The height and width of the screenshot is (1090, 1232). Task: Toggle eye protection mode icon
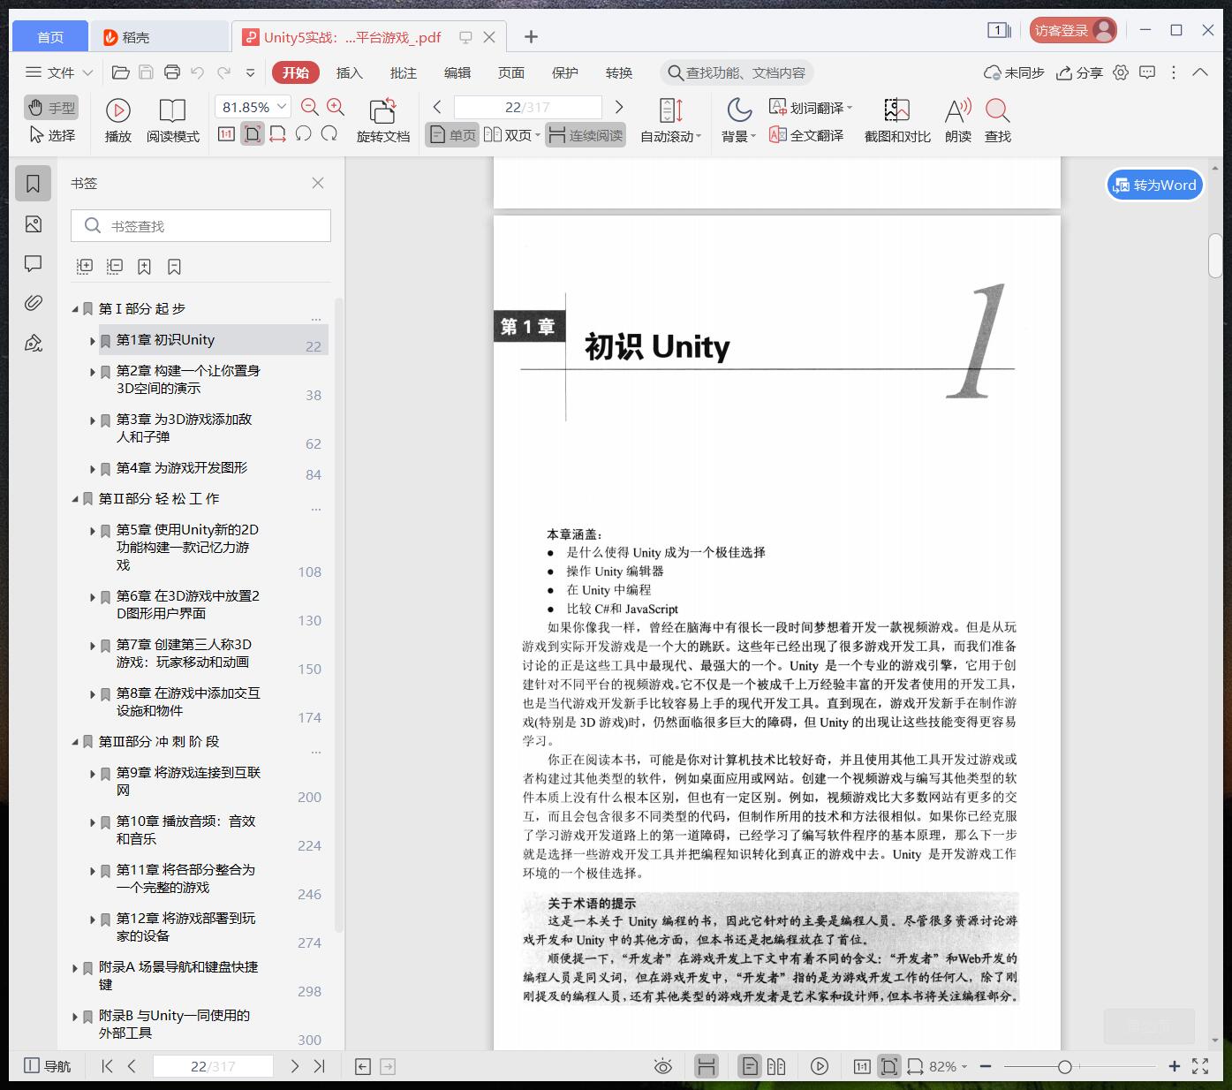coord(662,1066)
